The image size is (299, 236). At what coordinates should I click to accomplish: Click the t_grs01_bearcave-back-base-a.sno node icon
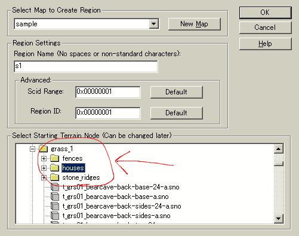click(55, 197)
